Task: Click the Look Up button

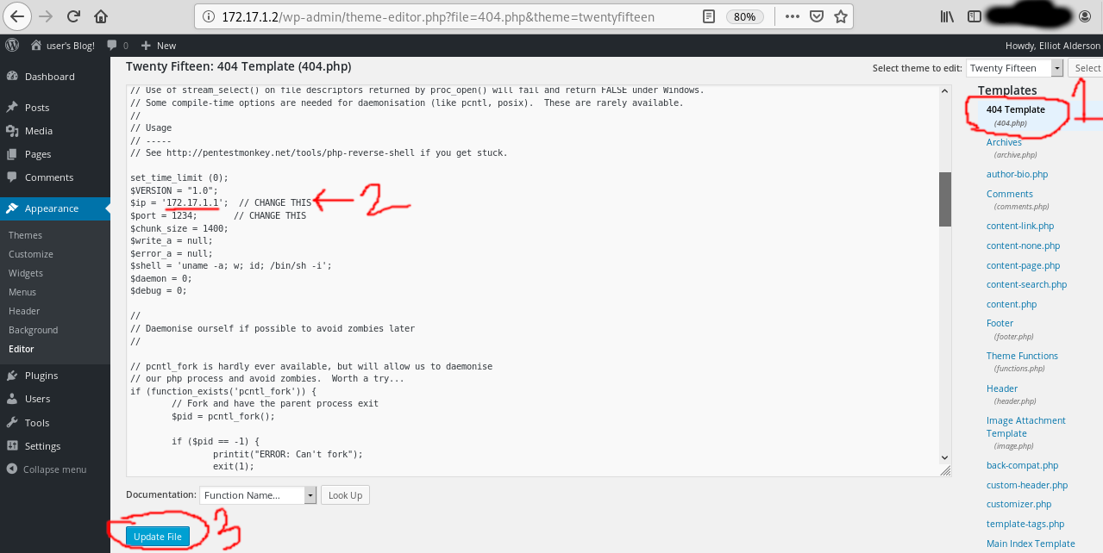Action: 345,495
